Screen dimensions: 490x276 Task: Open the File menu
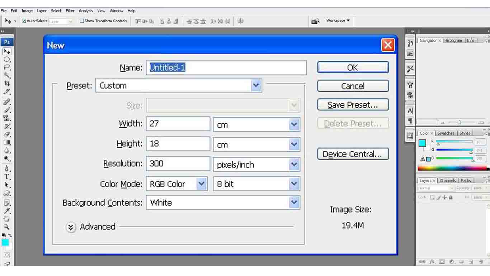4,11
